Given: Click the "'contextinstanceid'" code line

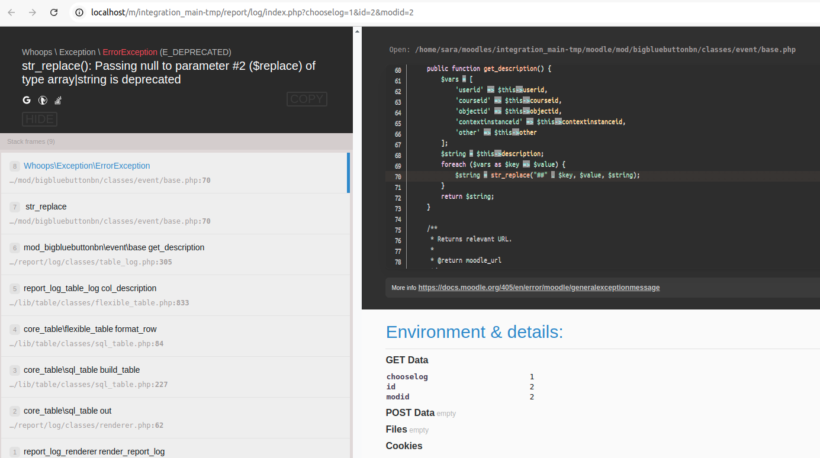Looking at the screenshot, I should coord(541,122).
